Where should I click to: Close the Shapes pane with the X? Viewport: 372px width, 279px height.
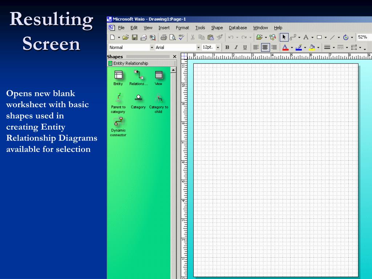[x=175, y=56]
